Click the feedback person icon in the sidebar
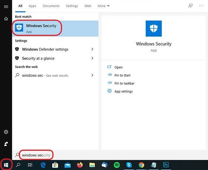Screen dimensions: 208x170 pyautogui.click(x=6, y=144)
